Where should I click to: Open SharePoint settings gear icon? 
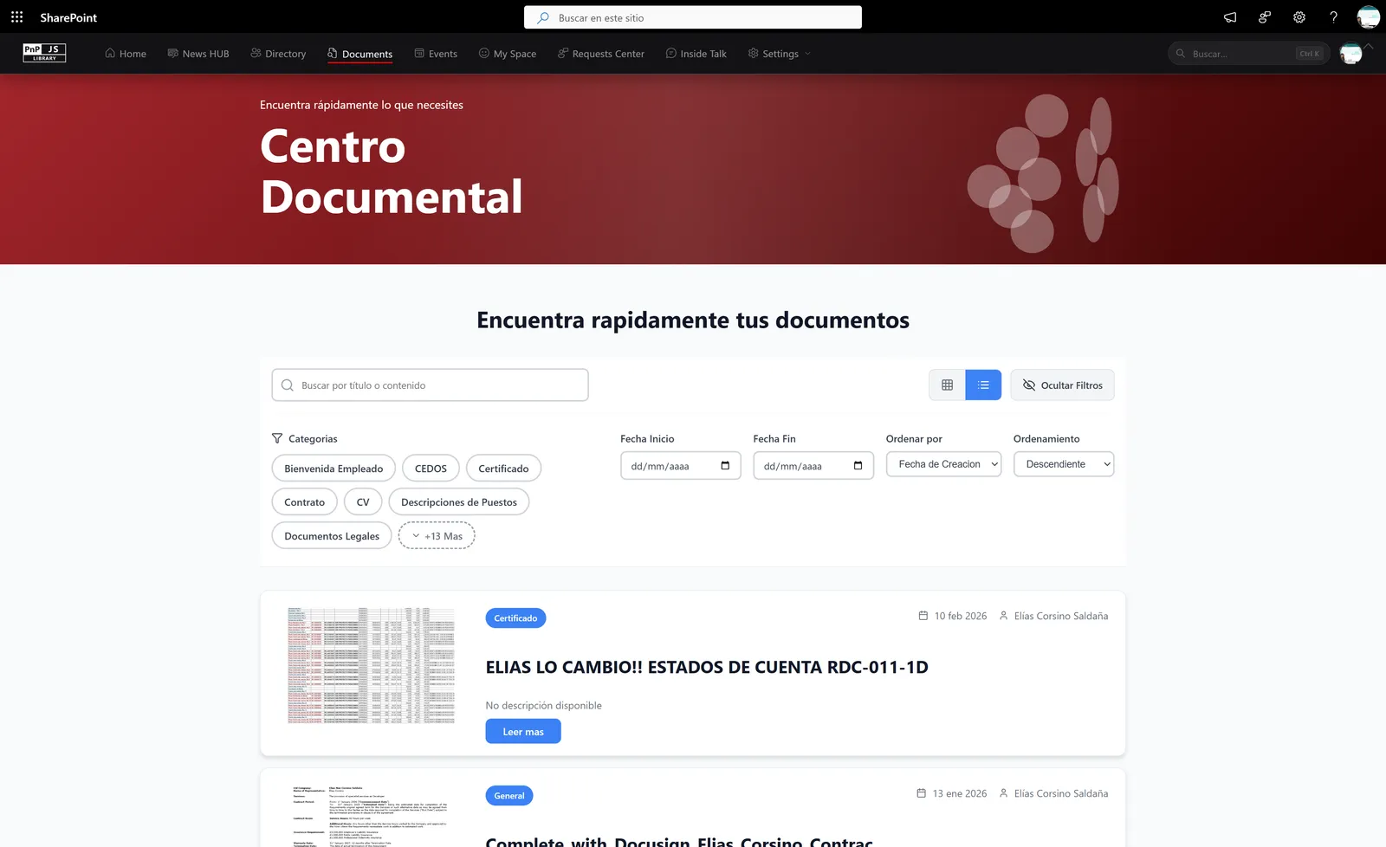pos(1299,17)
